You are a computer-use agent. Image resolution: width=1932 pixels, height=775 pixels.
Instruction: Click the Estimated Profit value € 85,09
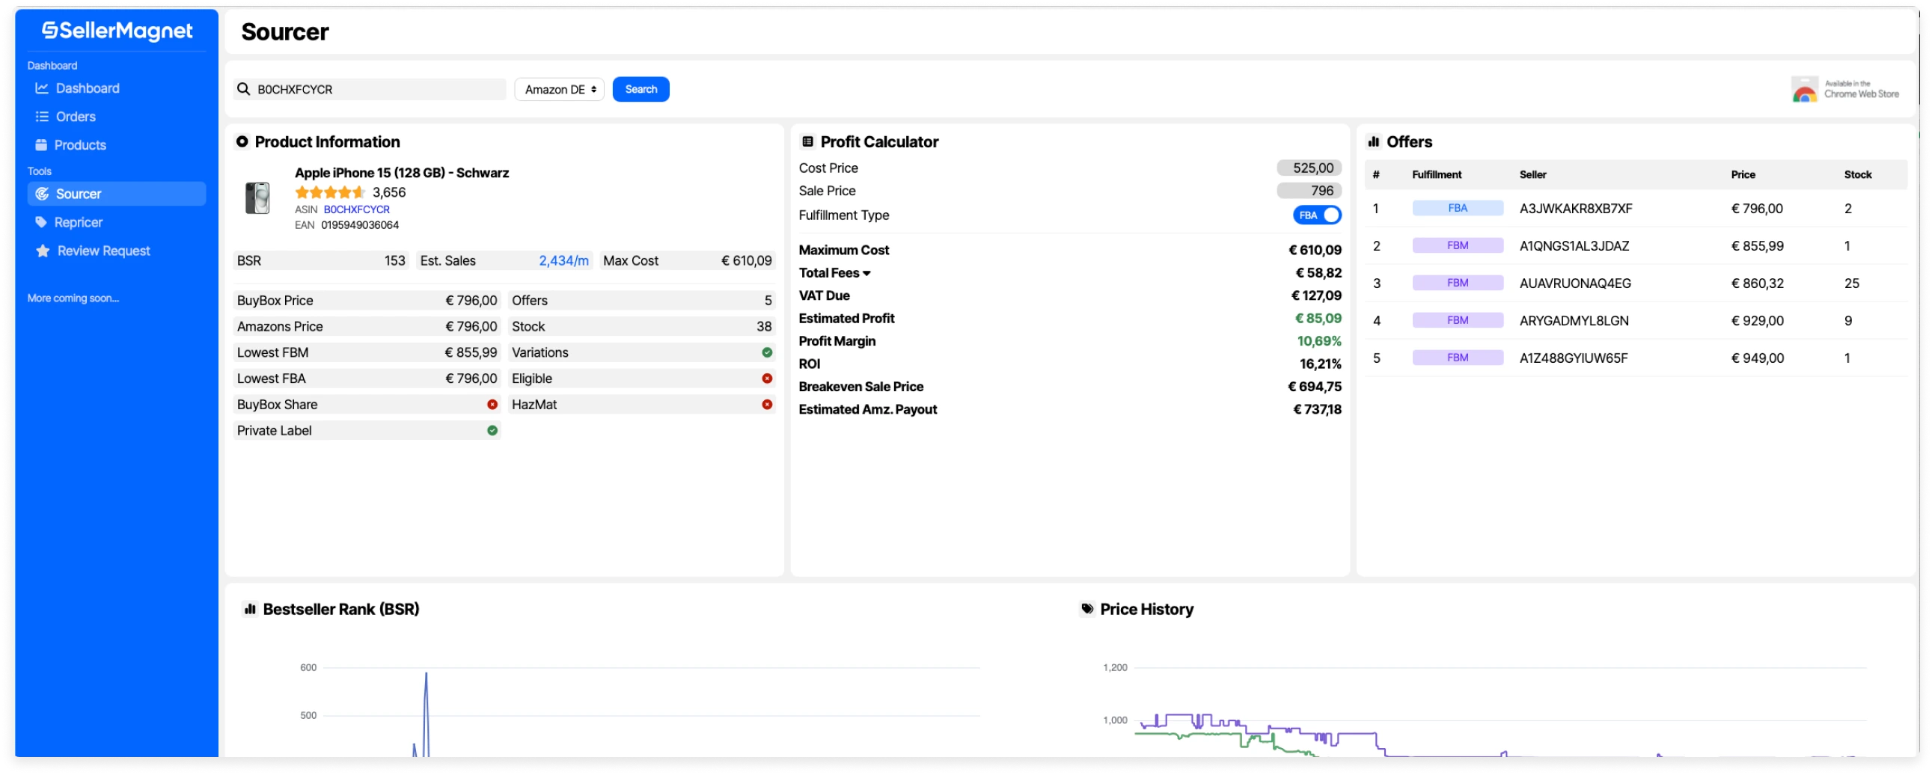click(x=1318, y=319)
